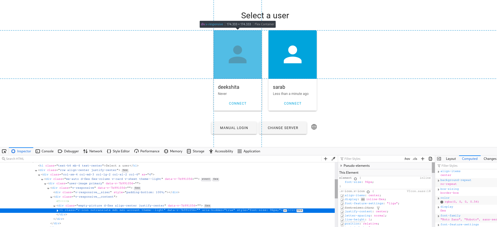
Task: Open the Style Editor tab
Action: click(118, 151)
